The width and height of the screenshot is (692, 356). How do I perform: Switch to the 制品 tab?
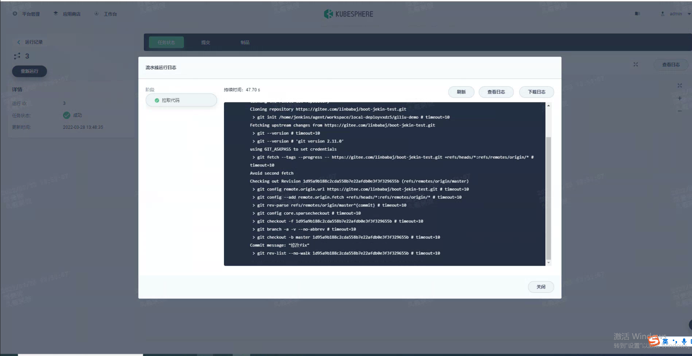click(x=244, y=42)
